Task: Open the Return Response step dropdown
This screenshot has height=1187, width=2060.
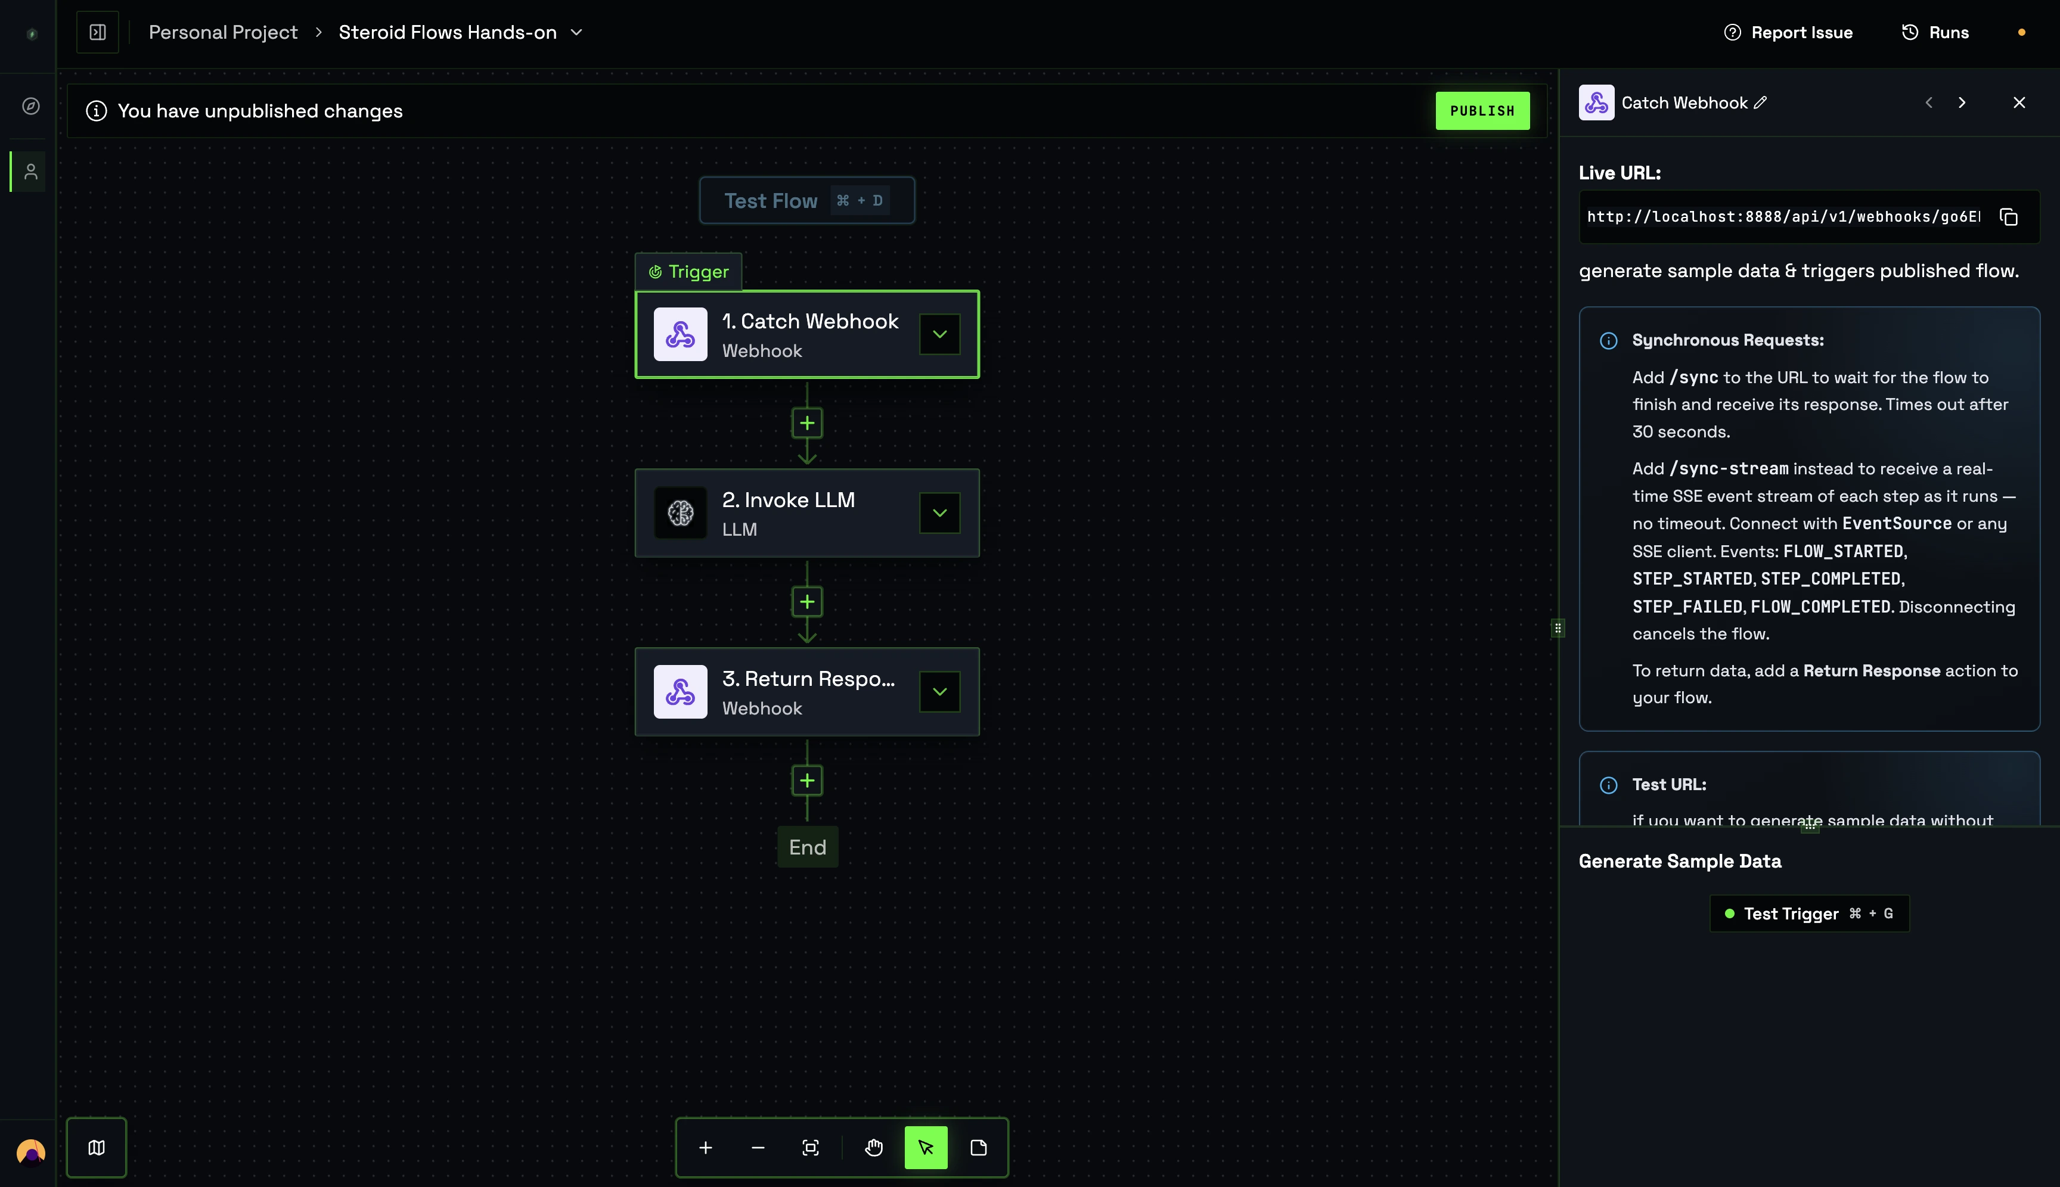Action: tap(939, 691)
